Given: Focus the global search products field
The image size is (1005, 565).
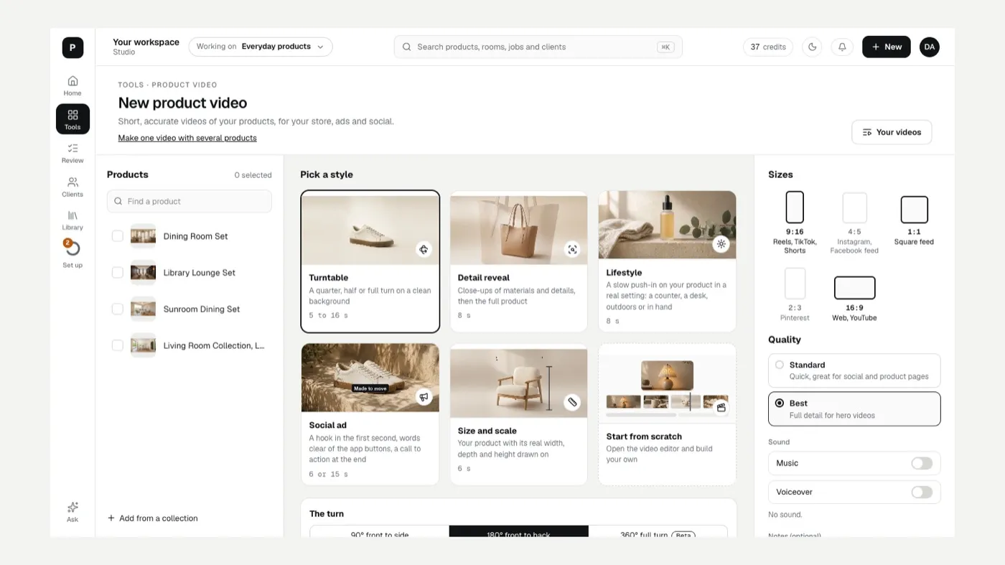Looking at the screenshot, I should (538, 47).
